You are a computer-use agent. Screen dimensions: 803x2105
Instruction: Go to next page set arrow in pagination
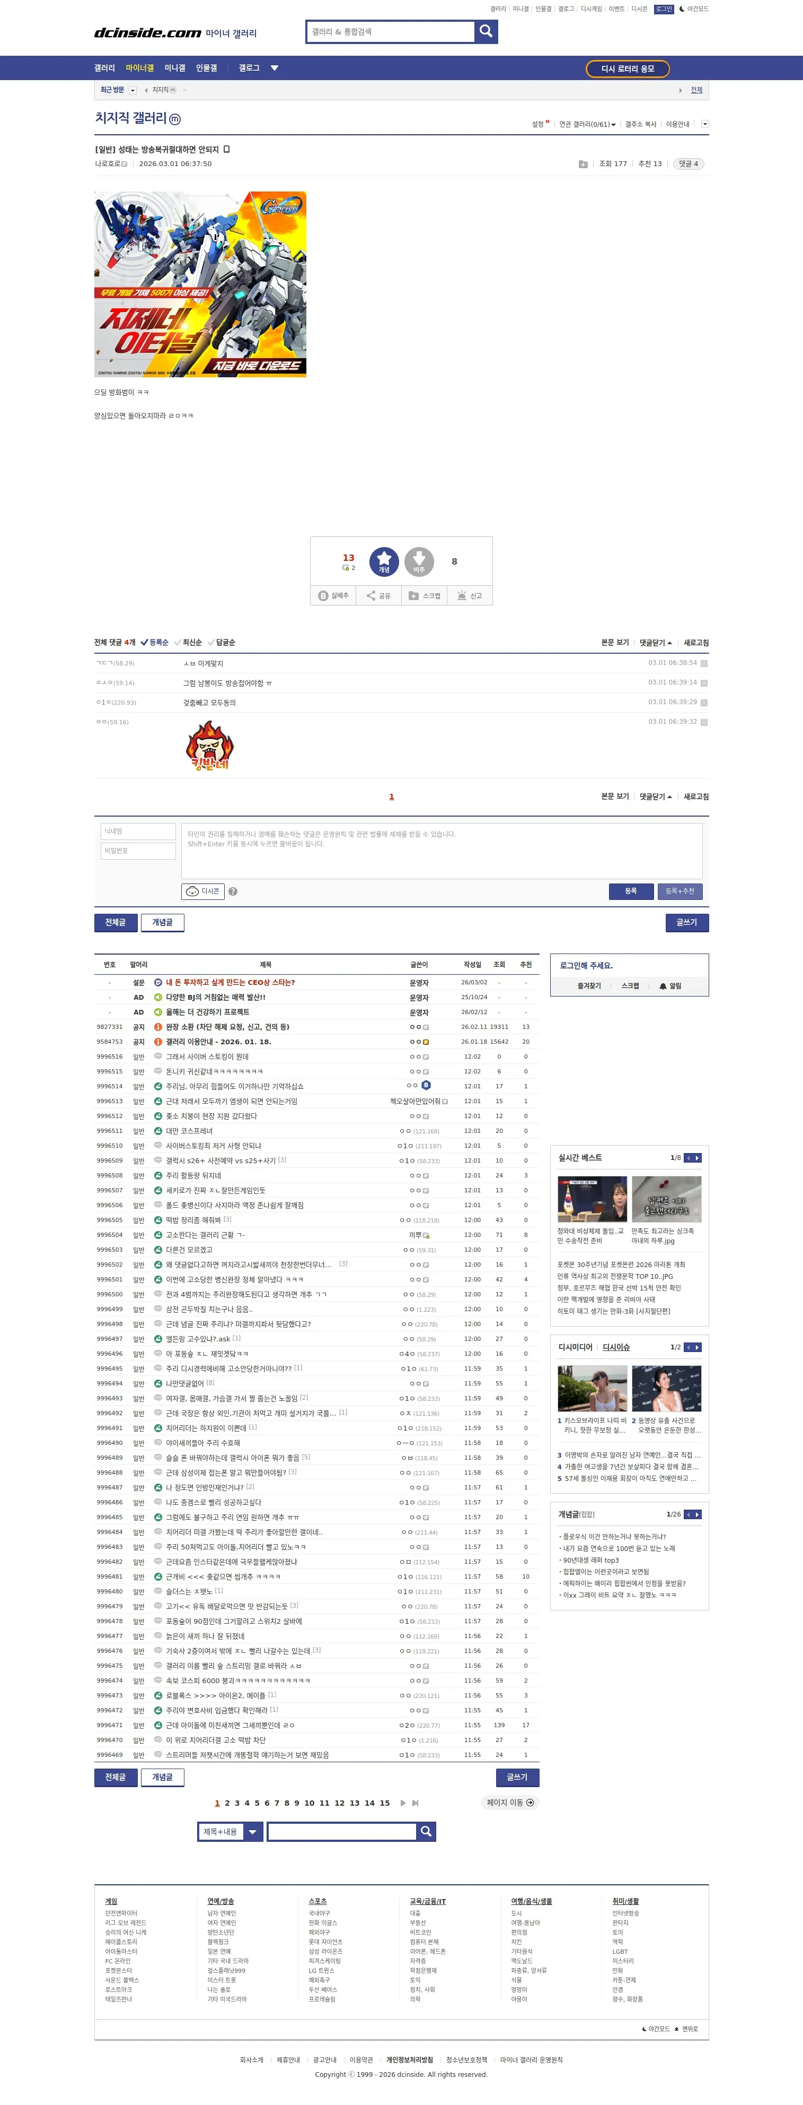pos(403,1803)
